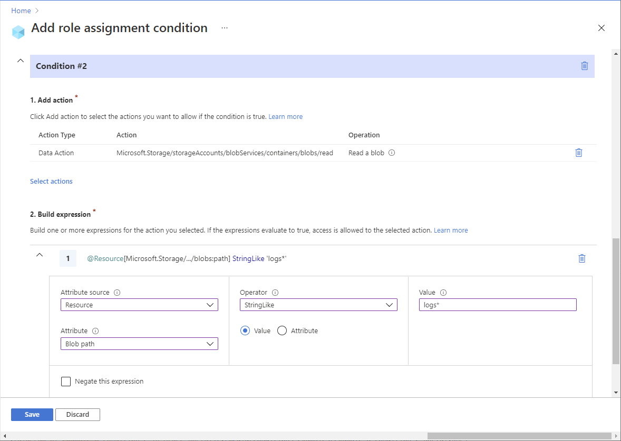The width and height of the screenshot is (621, 441).
Task: Navigate to Home via breadcrumb
Action: (x=21, y=10)
